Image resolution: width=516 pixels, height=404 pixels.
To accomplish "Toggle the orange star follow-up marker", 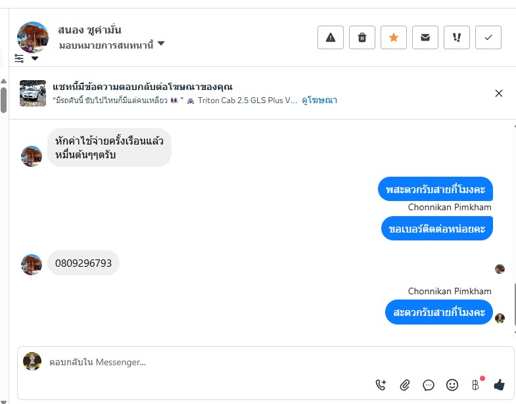I will click(x=394, y=37).
